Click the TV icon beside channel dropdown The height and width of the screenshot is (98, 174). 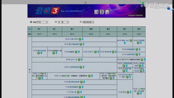(31, 22)
